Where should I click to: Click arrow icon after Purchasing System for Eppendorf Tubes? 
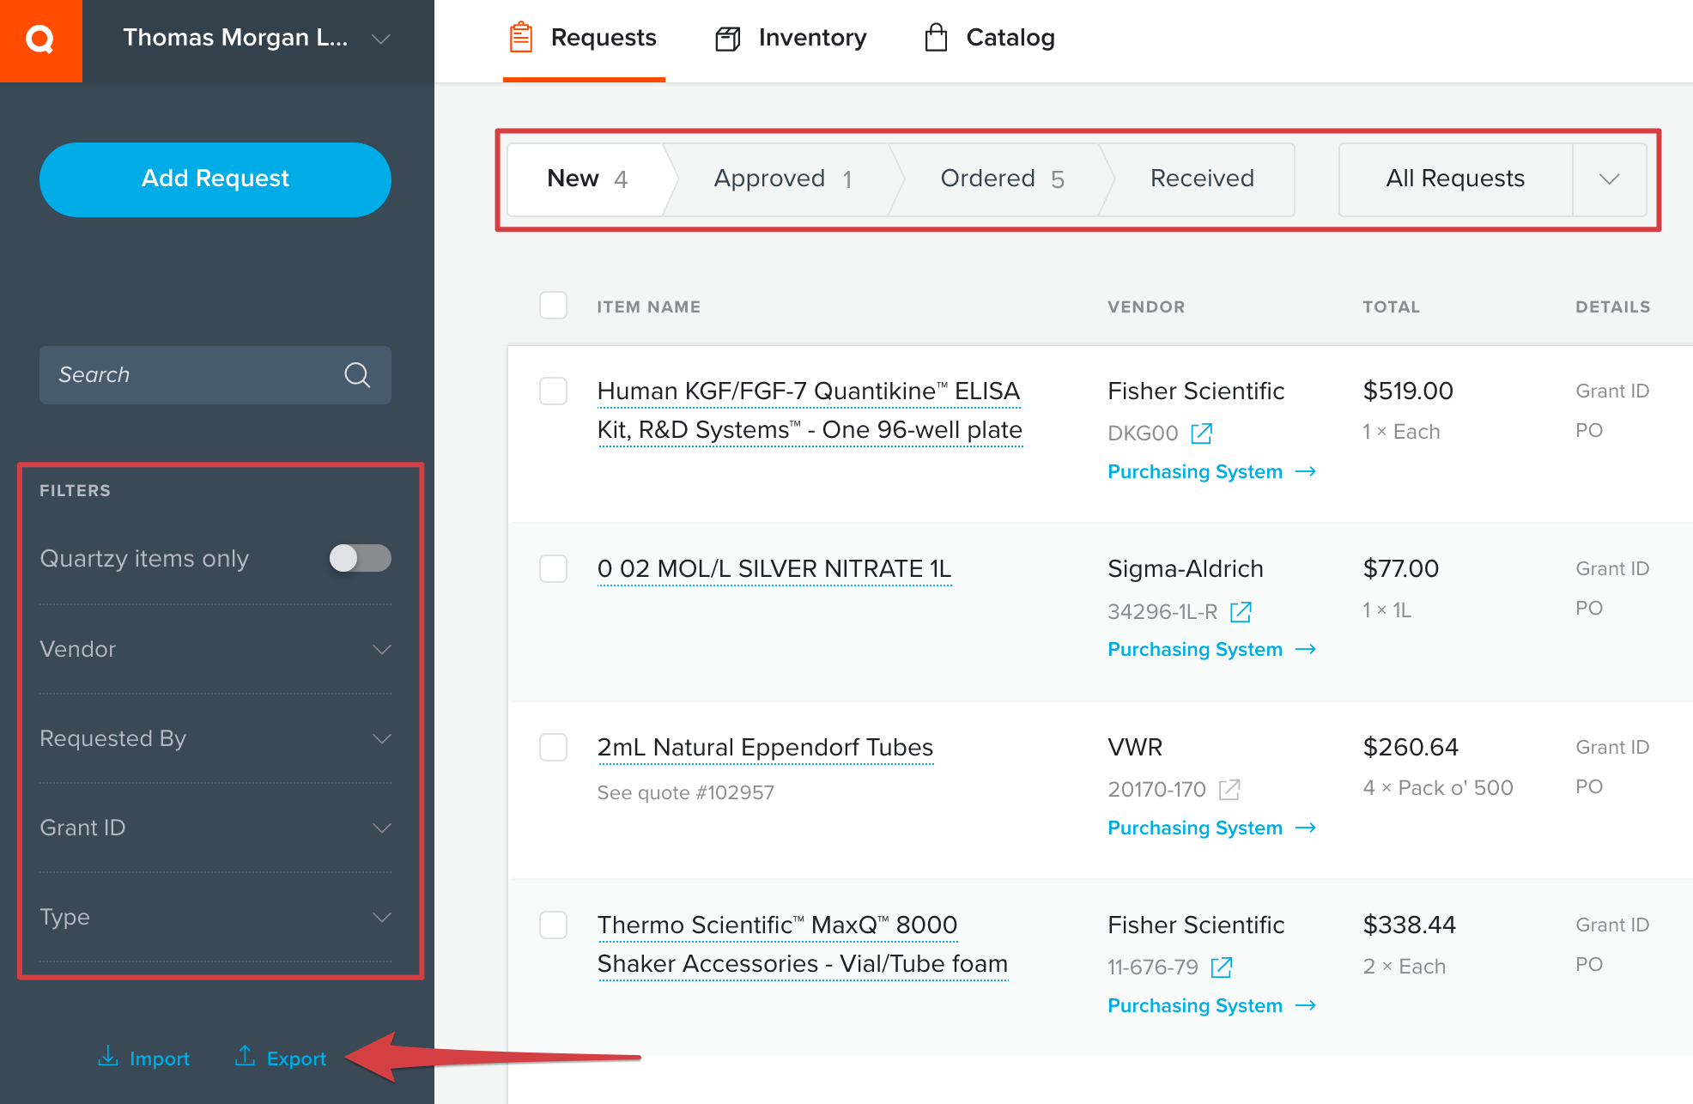(1306, 828)
